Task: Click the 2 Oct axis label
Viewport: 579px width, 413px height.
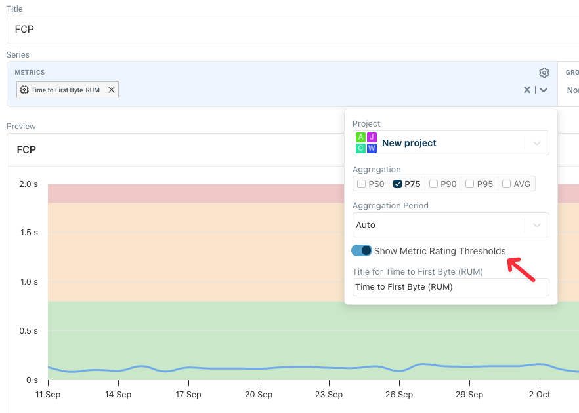Action: (540, 395)
